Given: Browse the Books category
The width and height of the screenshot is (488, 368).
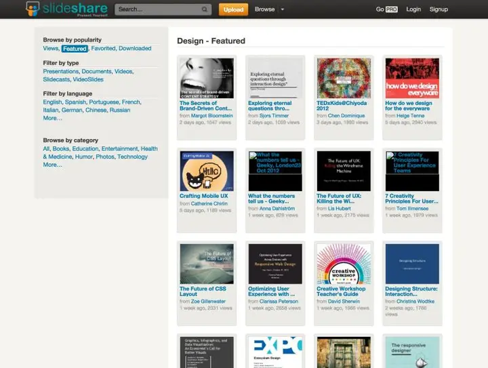Looking at the screenshot, I should 61,148.
